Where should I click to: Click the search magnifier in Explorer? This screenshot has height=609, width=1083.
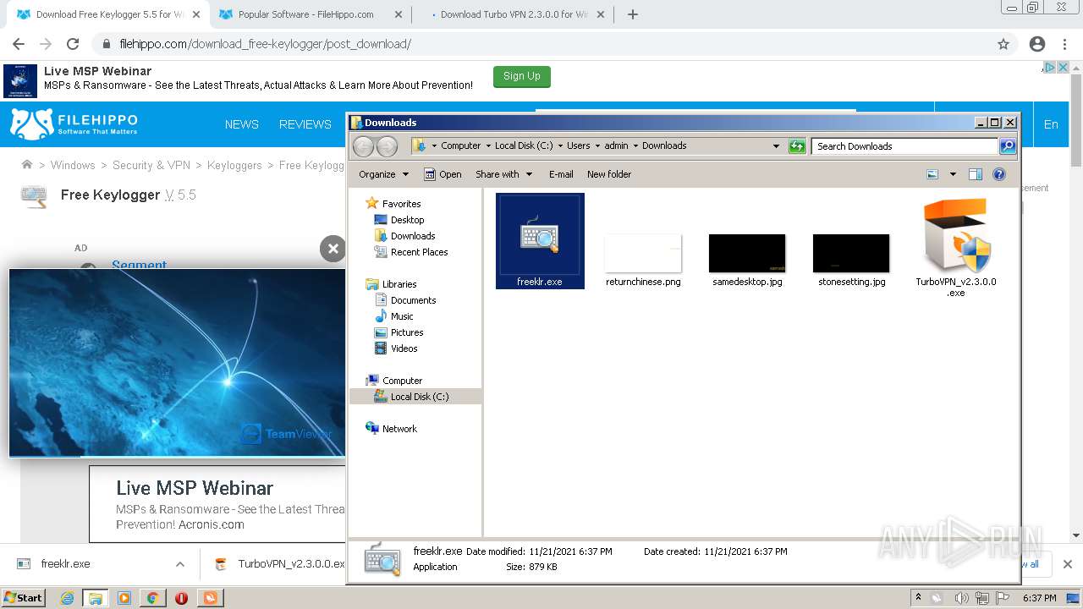pyautogui.click(x=1007, y=146)
